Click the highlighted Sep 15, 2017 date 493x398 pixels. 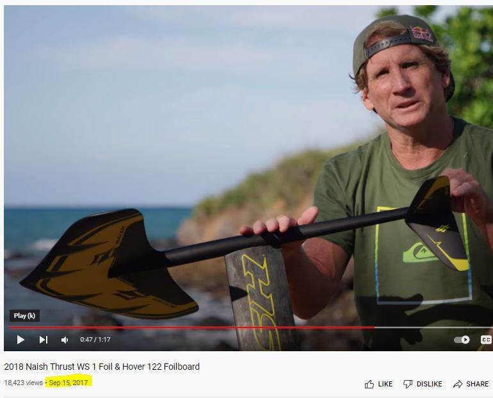69,383
